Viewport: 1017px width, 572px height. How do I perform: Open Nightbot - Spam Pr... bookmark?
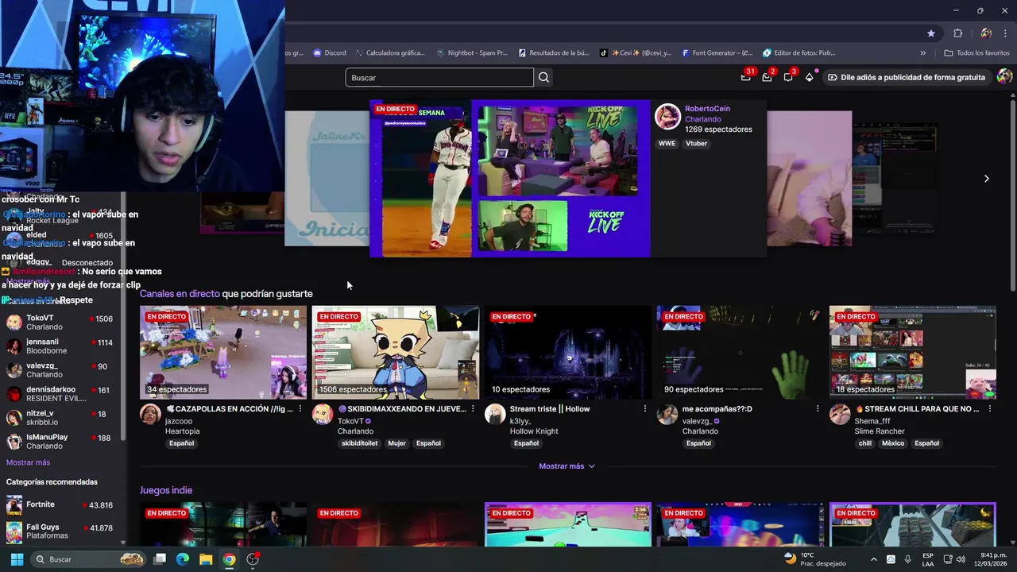pyautogui.click(x=472, y=53)
